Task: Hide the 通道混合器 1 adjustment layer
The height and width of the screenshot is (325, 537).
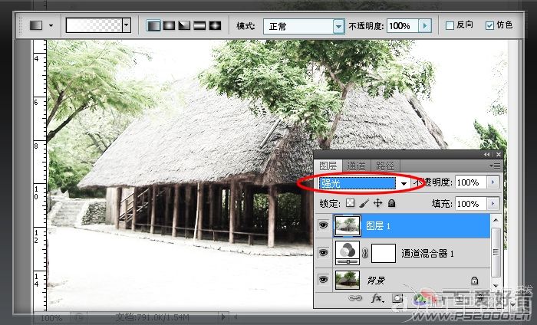Action: (x=323, y=253)
